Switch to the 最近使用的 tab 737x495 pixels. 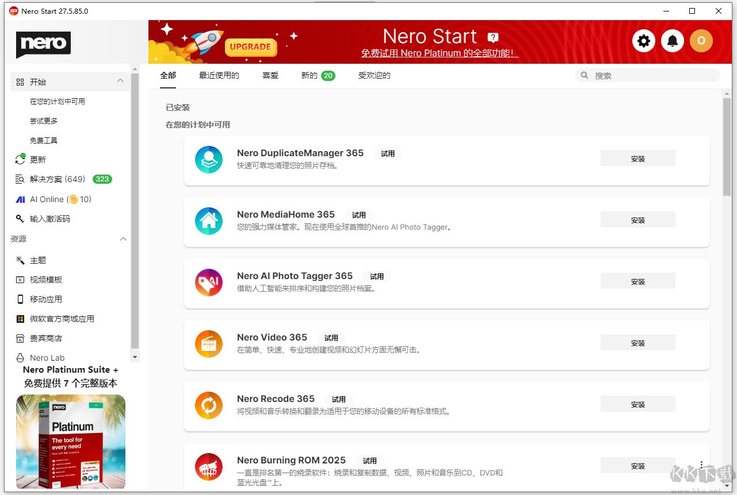click(x=219, y=75)
